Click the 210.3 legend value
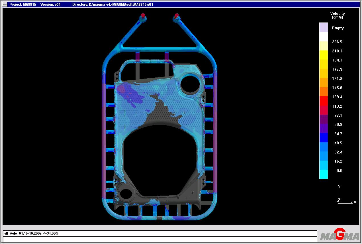 pyautogui.click(x=337, y=51)
